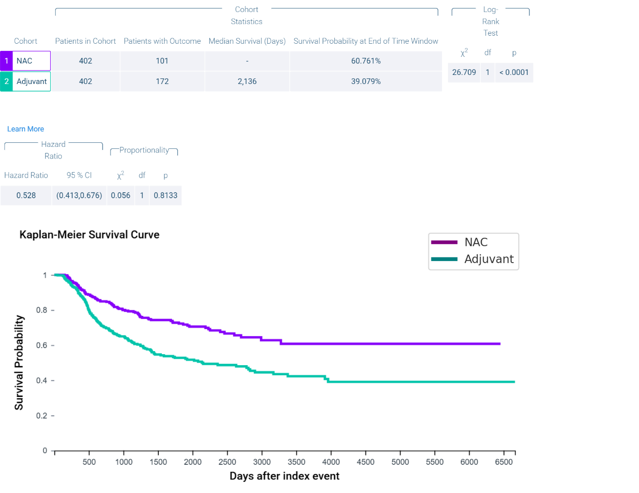
Task: Click Survival Probability at End of Time Window header
Action: 366,41
